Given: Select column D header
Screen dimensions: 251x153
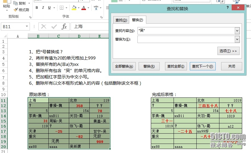Looking at the screenshot, I should coord(79,36).
